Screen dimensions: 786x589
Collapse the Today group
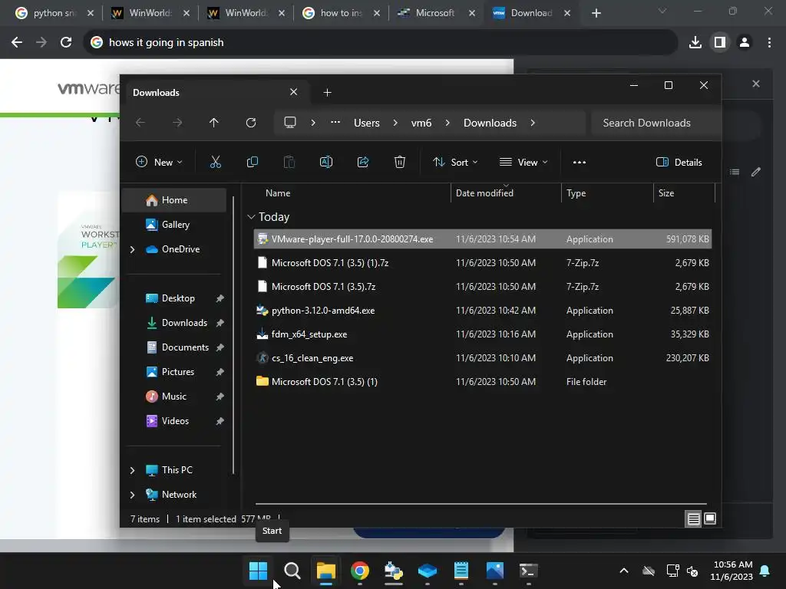tap(251, 217)
